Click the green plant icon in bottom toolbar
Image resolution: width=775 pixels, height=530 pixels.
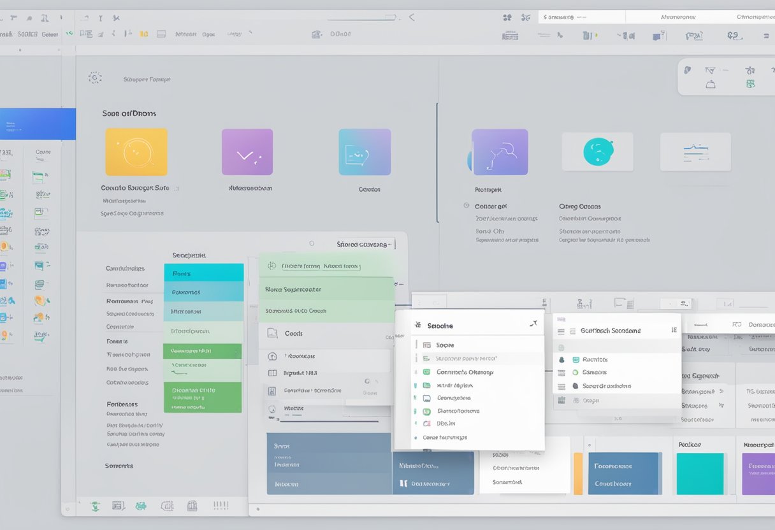[x=95, y=506]
